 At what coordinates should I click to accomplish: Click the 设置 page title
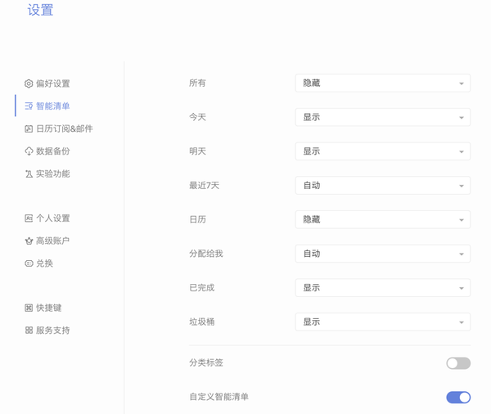(40, 10)
